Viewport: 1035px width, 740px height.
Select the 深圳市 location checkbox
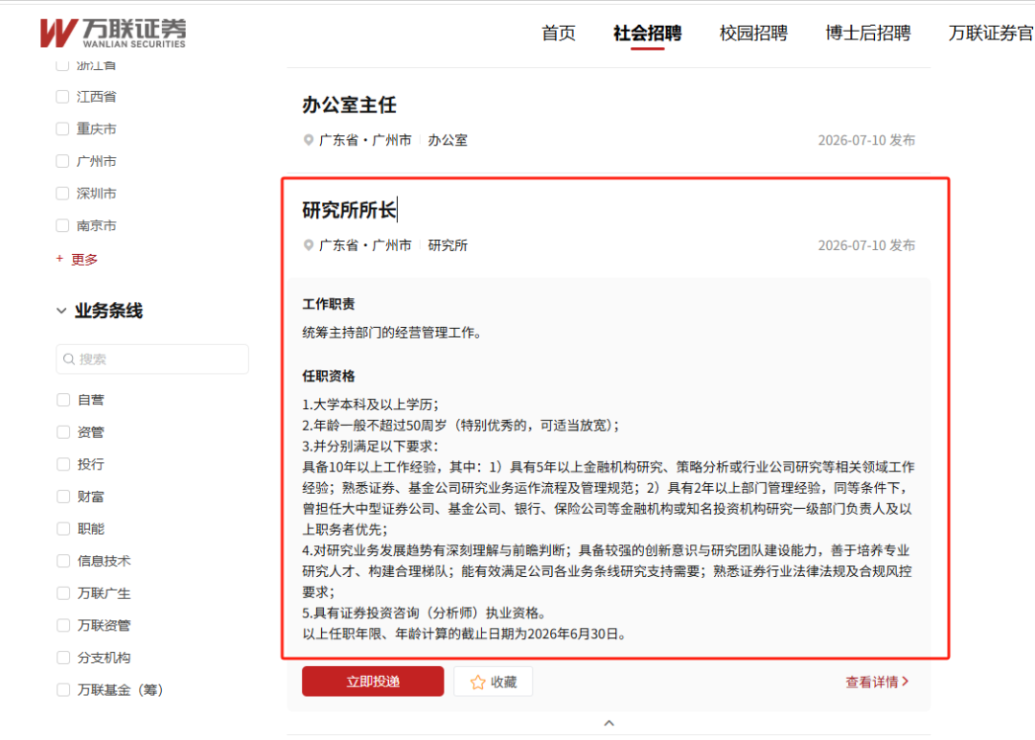62,194
